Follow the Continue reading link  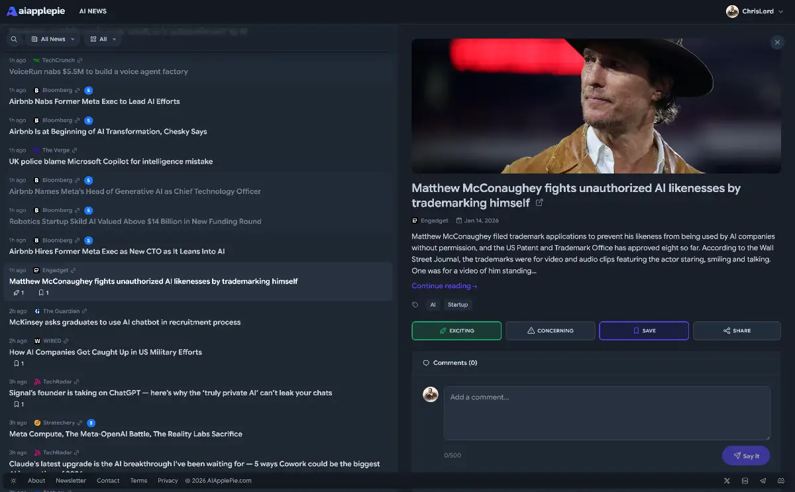click(x=445, y=286)
